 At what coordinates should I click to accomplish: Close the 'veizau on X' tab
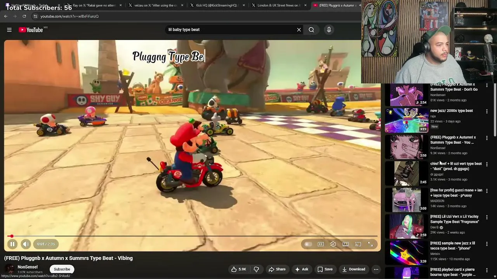coord(182,5)
